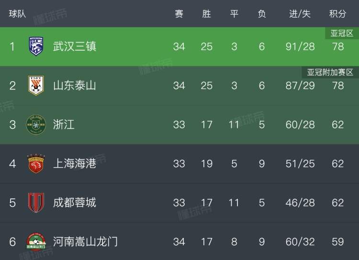The width and height of the screenshot is (359, 260).
Task: Open the Zhejiang green round club logo
Action: 36,124
